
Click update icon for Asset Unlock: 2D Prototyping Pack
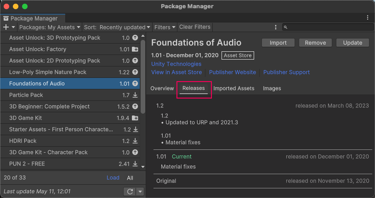click(x=135, y=60)
